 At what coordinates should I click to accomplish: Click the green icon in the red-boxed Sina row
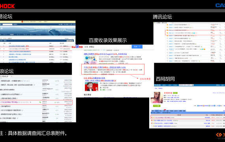pos(40,102)
